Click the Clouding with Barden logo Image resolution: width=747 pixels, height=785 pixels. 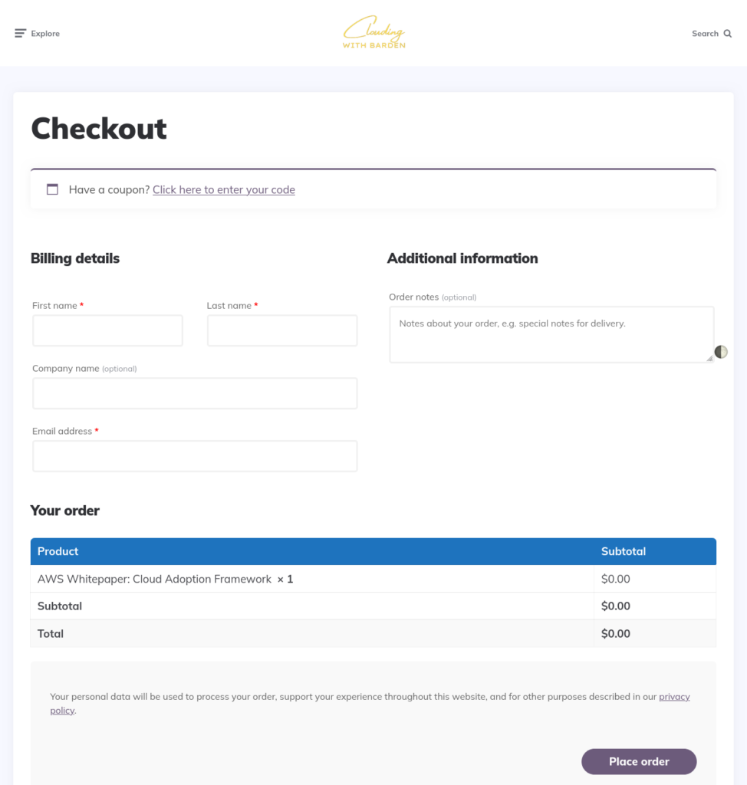coord(373,32)
